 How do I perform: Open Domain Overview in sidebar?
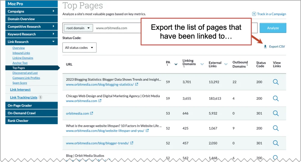[x=32, y=19]
